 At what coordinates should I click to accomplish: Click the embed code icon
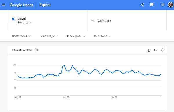pyautogui.click(x=155, y=50)
